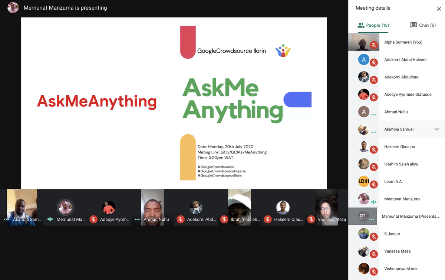Click audio indicator dots beside Ahmad Nuhu in list
The image size is (445, 280).
coord(374,115)
